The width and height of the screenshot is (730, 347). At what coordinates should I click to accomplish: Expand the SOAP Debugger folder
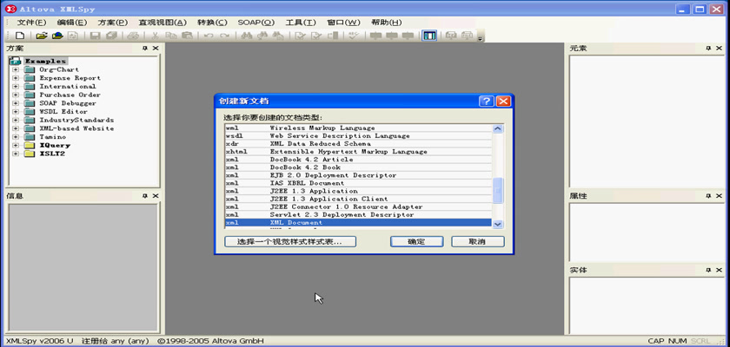16,103
